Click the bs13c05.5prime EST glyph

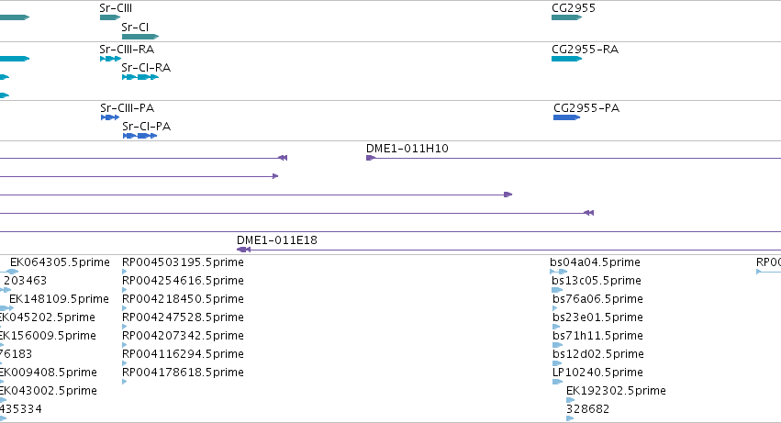557,290
